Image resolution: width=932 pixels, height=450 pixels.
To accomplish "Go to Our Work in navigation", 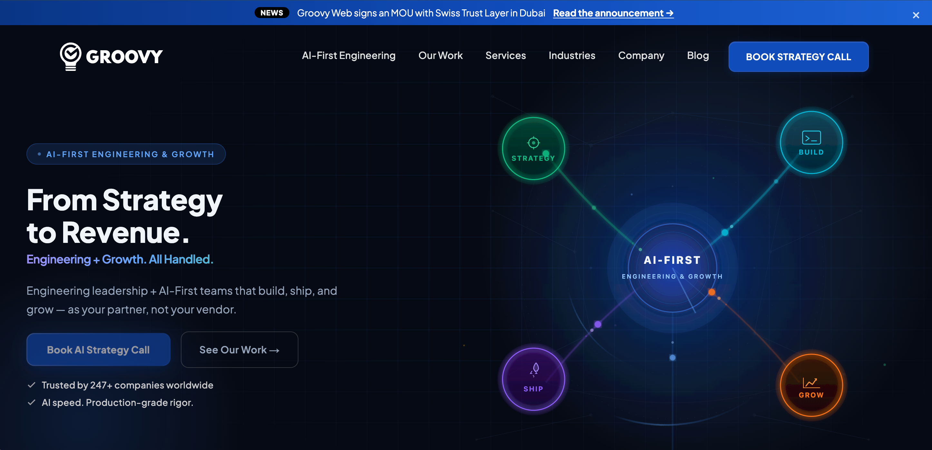I will [440, 55].
